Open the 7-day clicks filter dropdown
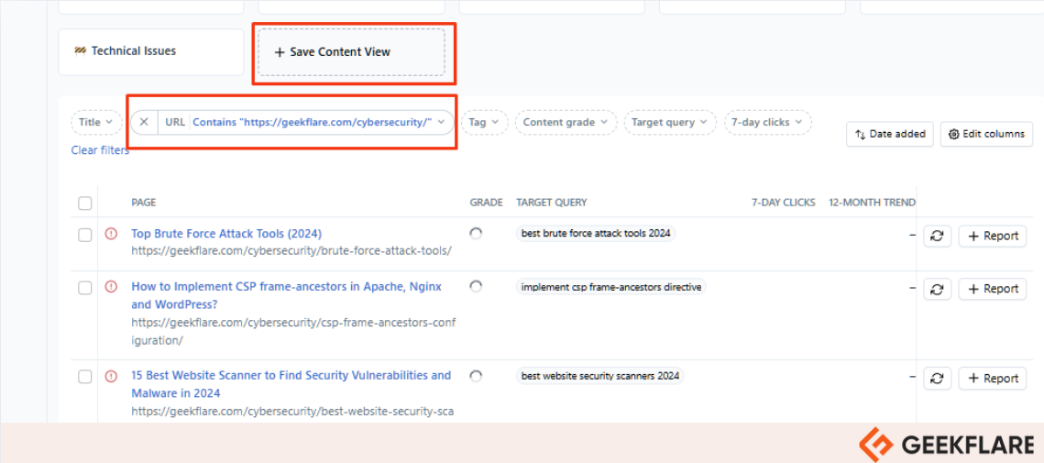 coord(767,122)
